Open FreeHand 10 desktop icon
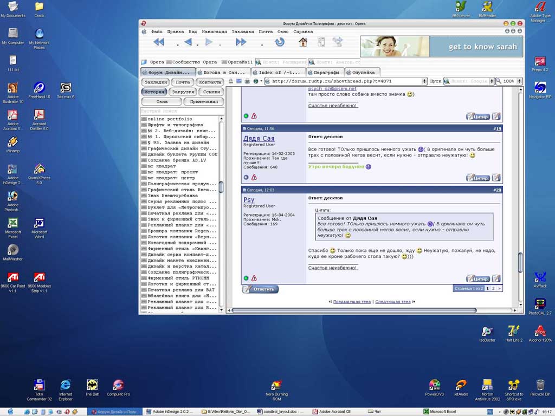Viewport: 555px width, 416px height. [x=39, y=90]
